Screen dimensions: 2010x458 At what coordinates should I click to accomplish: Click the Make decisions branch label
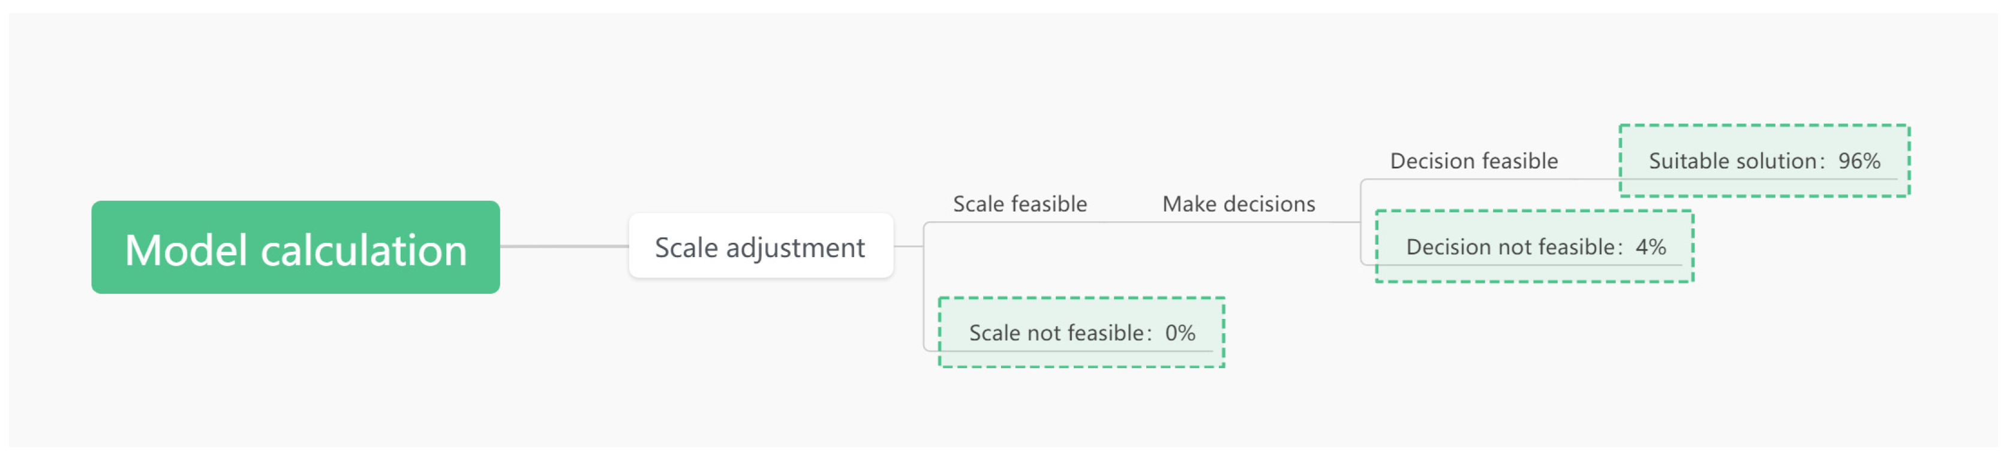click(x=1238, y=204)
